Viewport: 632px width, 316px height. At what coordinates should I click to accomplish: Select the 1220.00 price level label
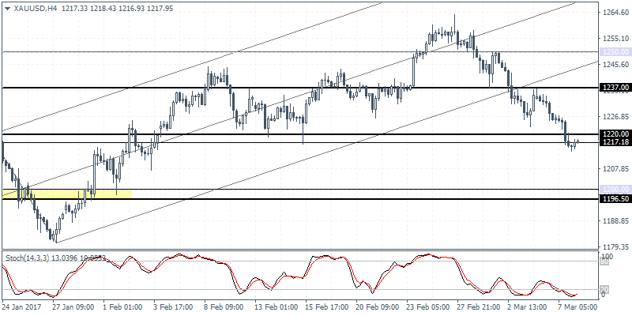613,134
